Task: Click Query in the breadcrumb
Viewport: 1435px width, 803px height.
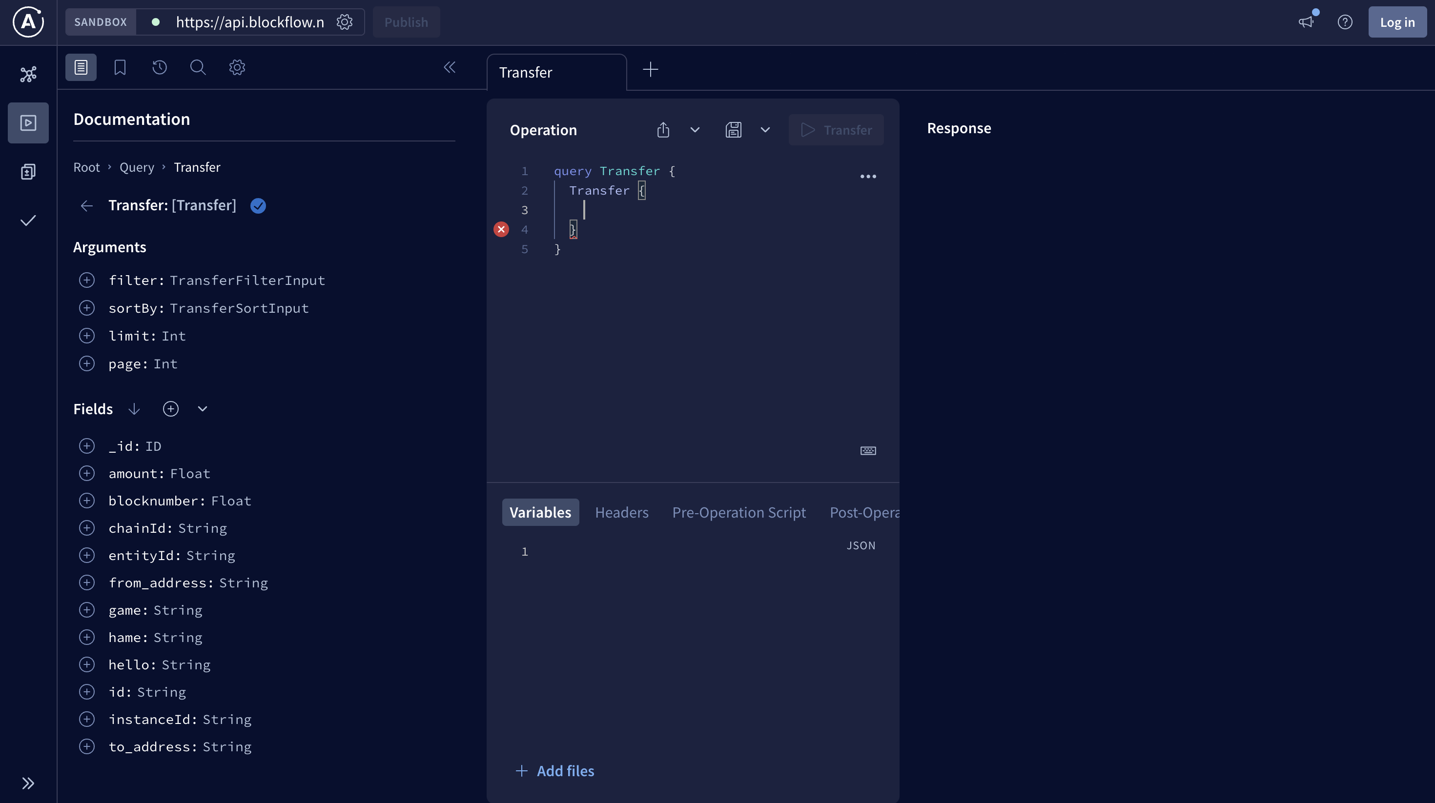Action: [137, 167]
